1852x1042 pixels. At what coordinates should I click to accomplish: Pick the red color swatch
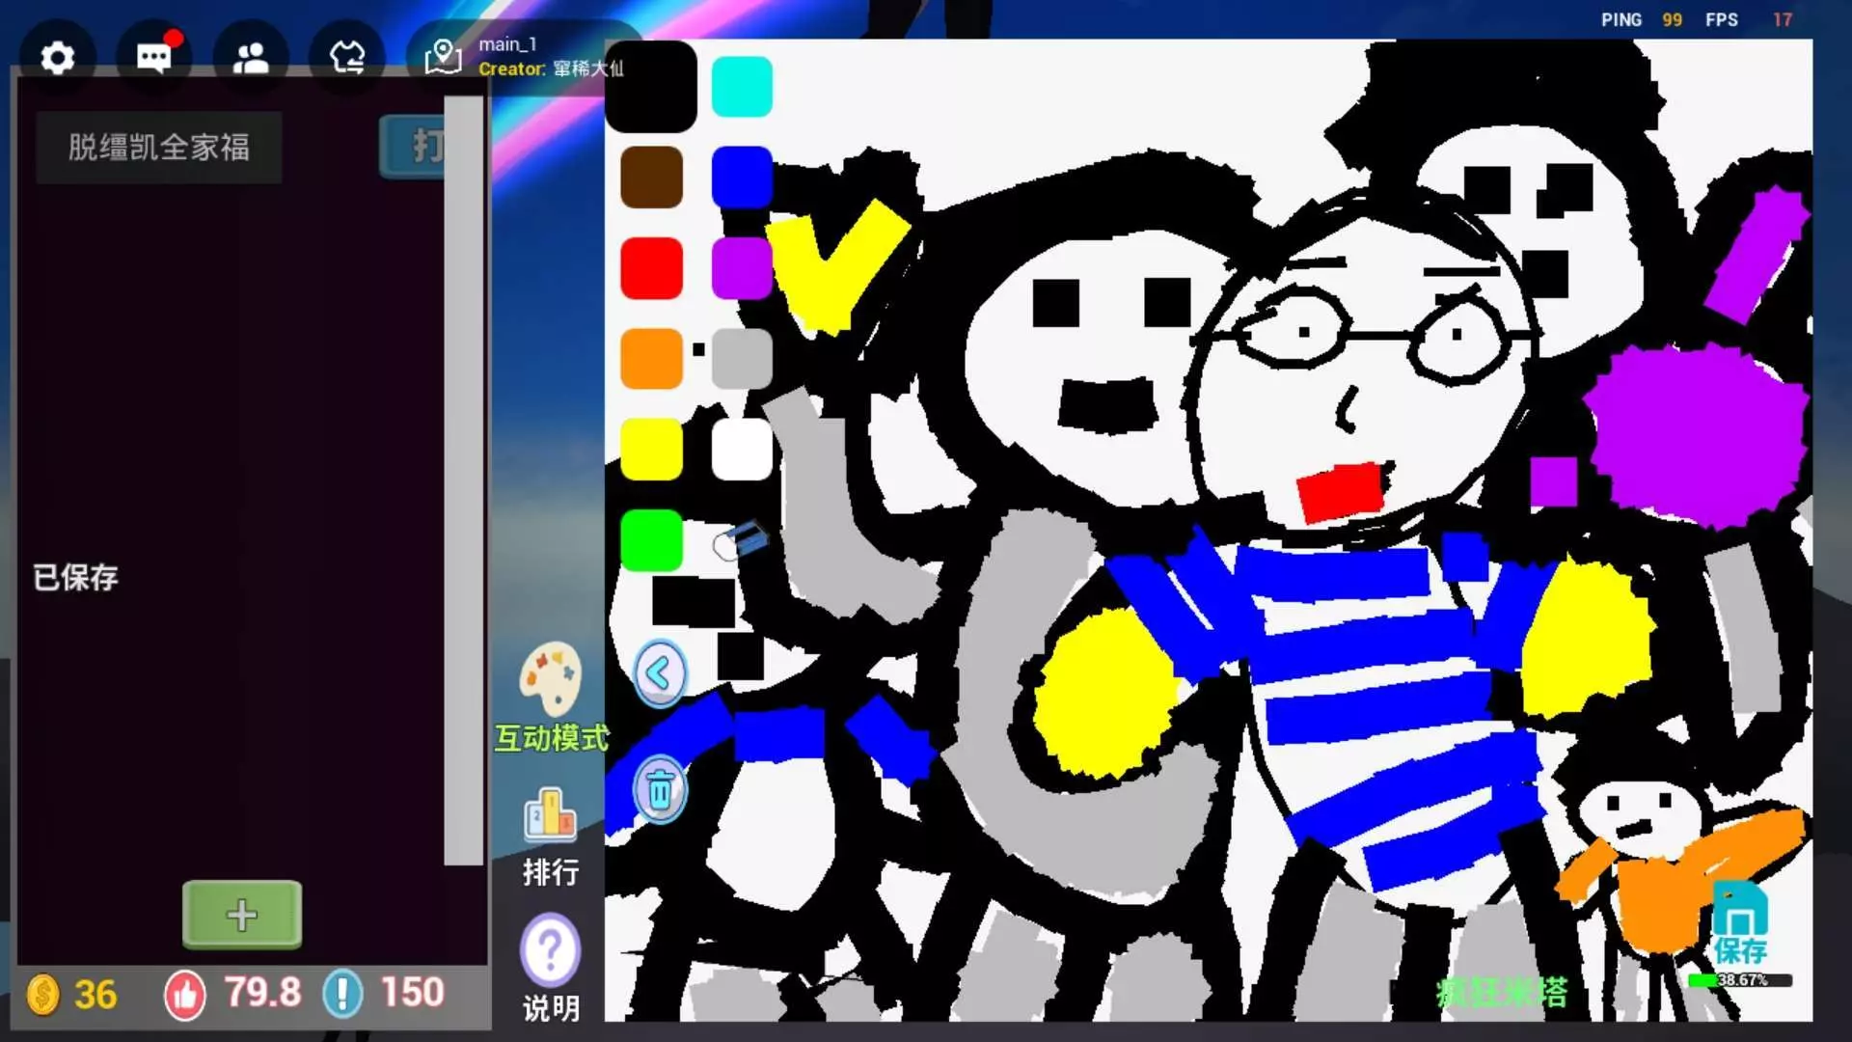(652, 268)
